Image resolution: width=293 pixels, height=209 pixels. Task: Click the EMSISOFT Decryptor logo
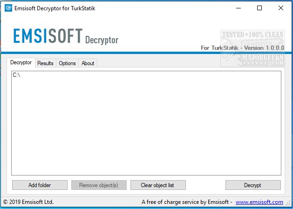coord(66,36)
